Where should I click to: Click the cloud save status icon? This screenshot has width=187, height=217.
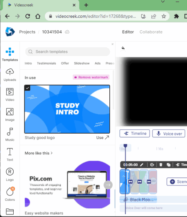click(x=67, y=32)
